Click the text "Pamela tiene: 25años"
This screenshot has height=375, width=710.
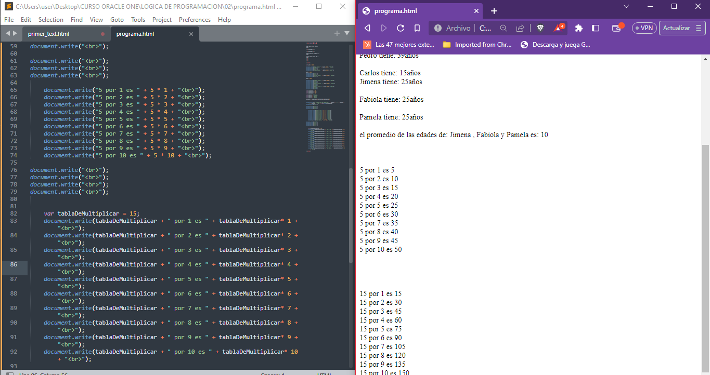[x=391, y=117]
